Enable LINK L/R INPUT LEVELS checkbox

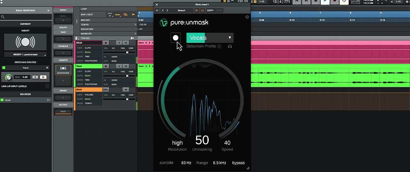click(47, 86)
